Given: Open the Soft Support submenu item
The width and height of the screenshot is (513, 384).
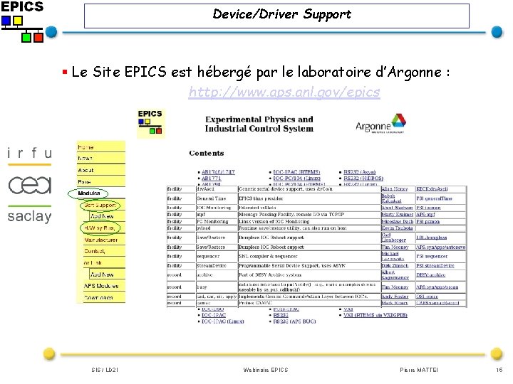Looking at the screenshot, I should (x=100, y=205).
